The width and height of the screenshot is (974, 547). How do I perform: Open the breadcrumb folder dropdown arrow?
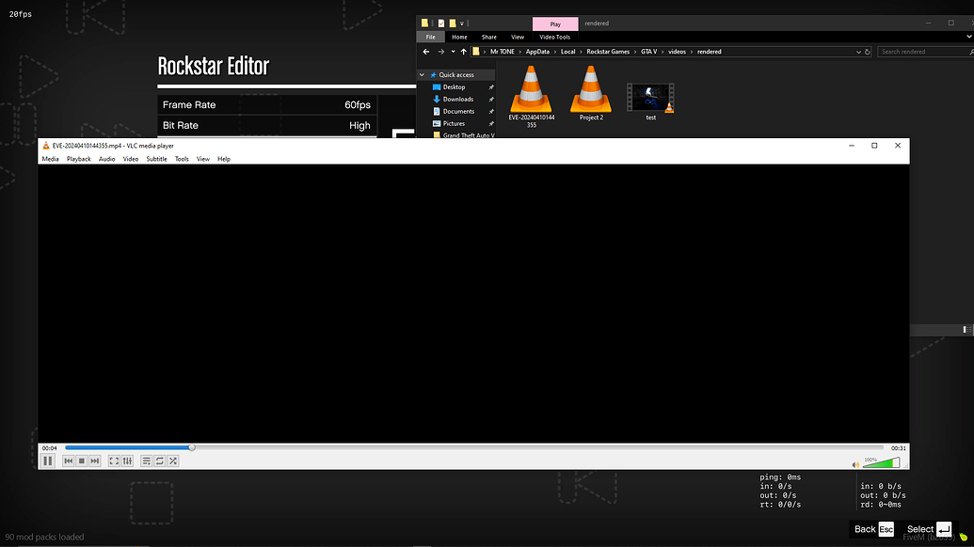[857, 52]
